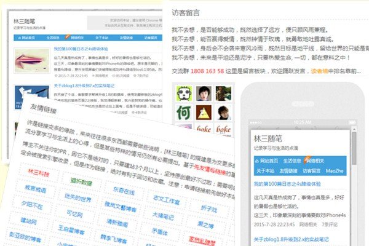This screenshot has height=246, width=369.
Task: Click the panda face avatar
Action: [x=184, y=92]
